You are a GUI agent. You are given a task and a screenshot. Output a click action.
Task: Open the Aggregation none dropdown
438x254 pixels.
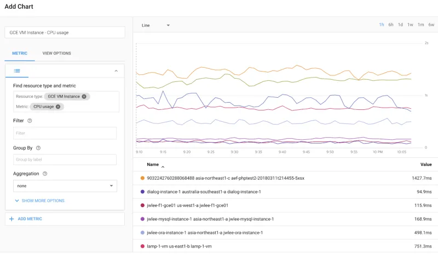(x=65, y=186)
